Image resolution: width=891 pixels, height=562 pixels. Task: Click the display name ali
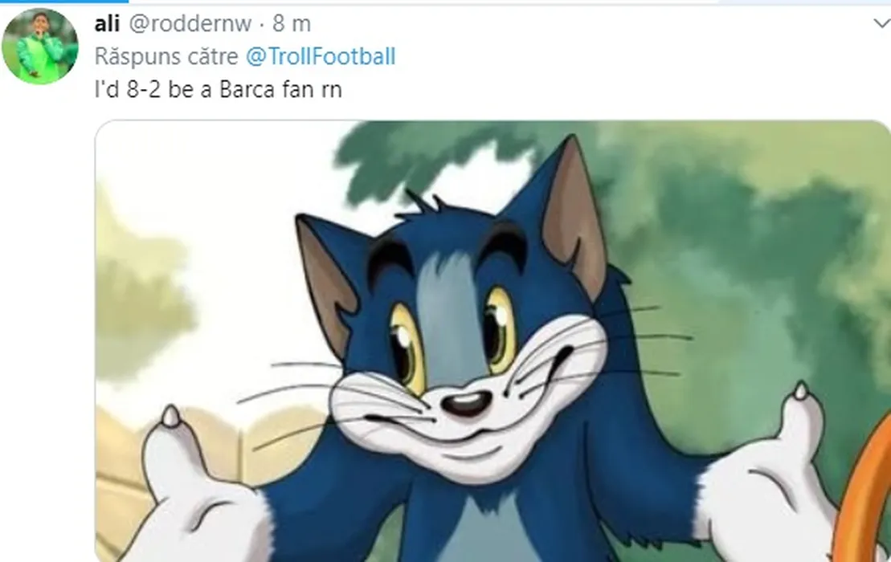click(107, 23)
